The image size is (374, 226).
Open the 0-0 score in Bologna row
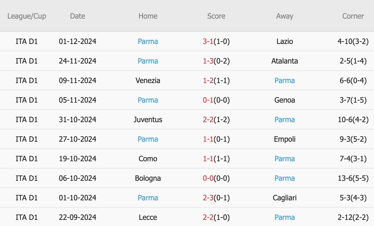[208, 178]
